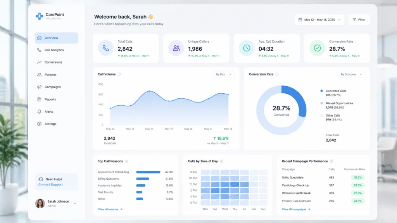Show Recent Campaign Performance info icon
The height and width of the screenshot is (223, 397).
click(331, 161)
